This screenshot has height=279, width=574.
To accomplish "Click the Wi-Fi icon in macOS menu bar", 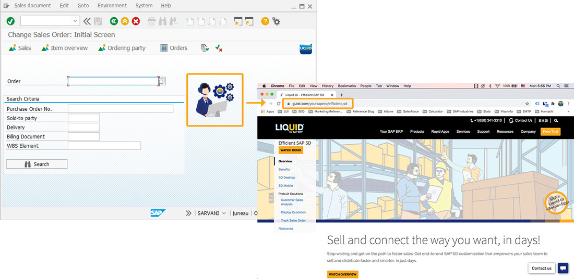I will click(x=497, y=86).
